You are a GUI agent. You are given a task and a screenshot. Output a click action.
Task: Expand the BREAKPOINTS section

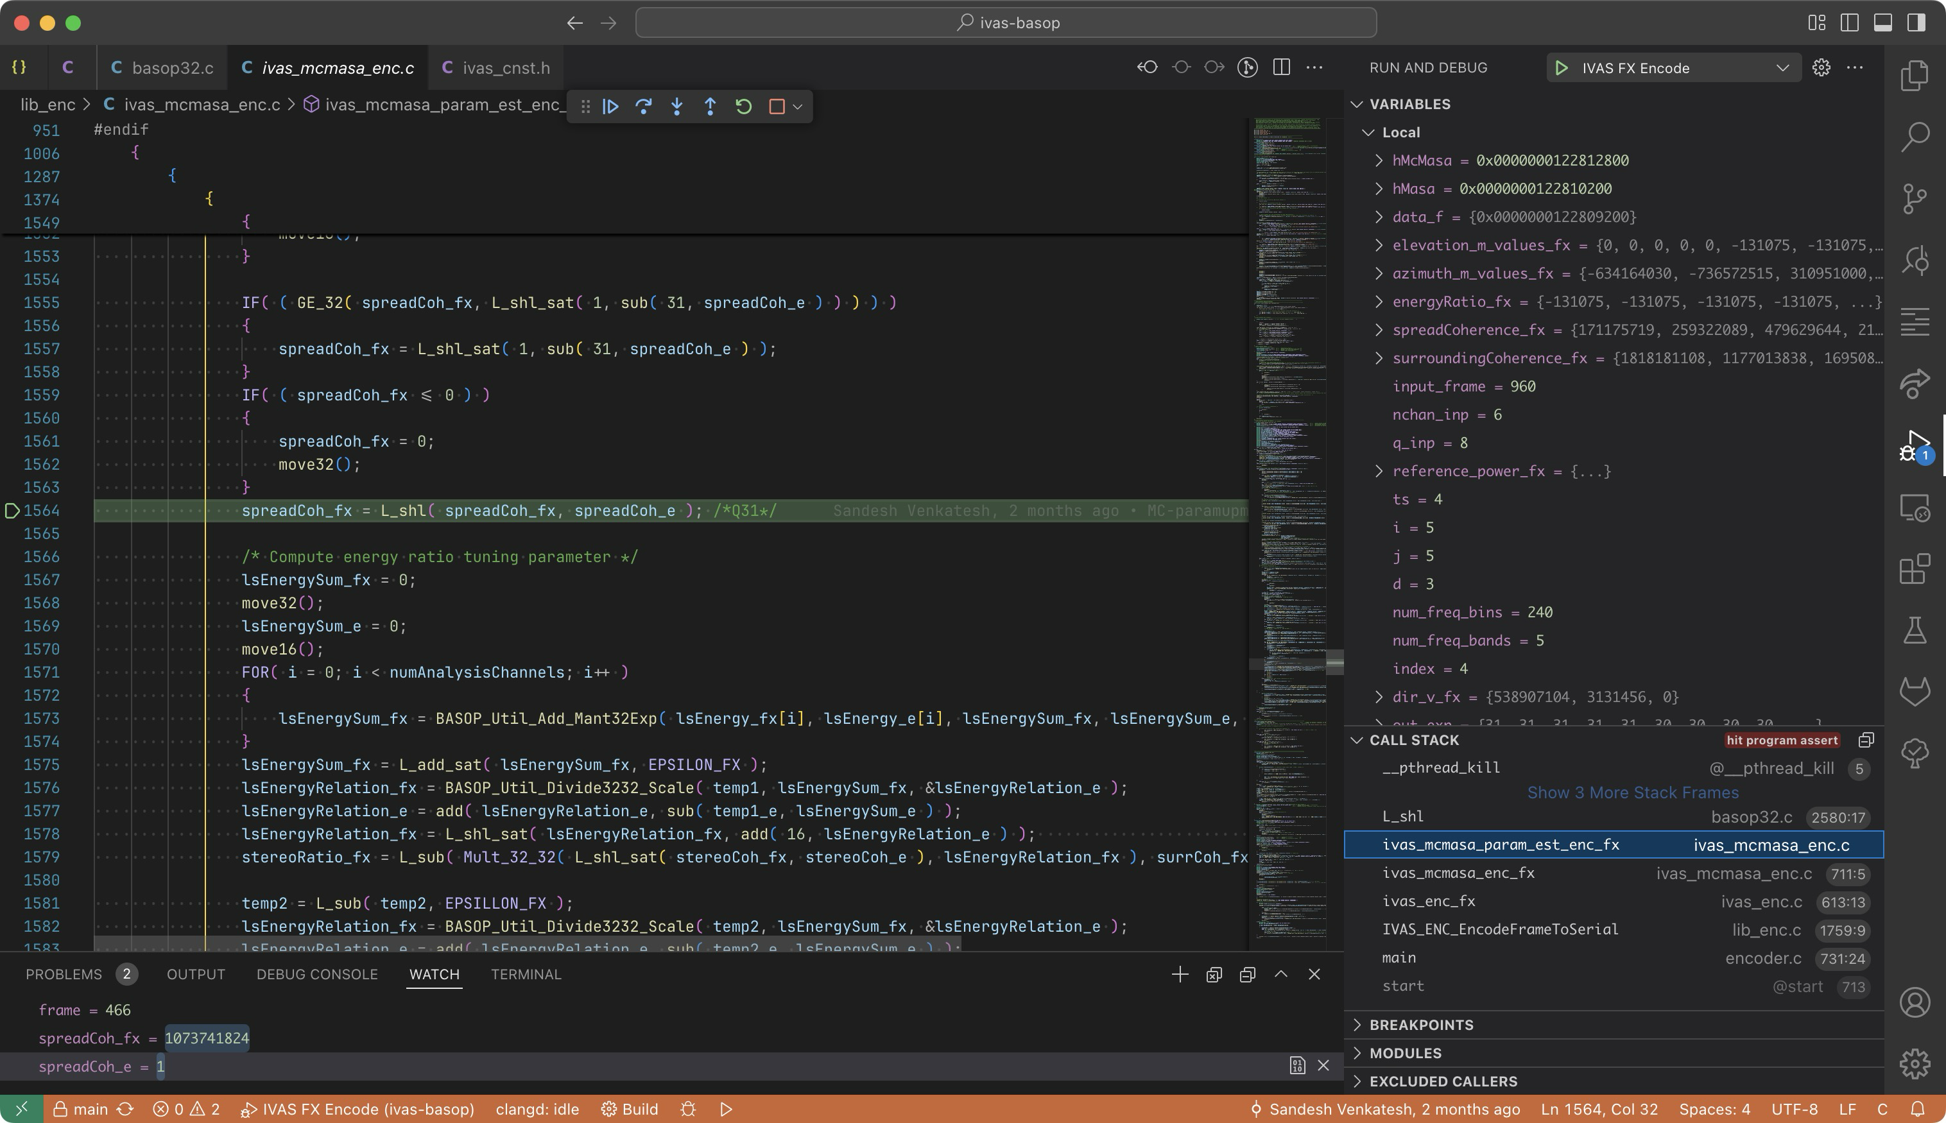point(1421,1025)
